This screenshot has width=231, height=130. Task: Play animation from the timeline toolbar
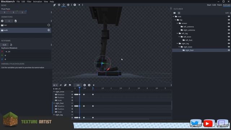click(x=94, y=85)
